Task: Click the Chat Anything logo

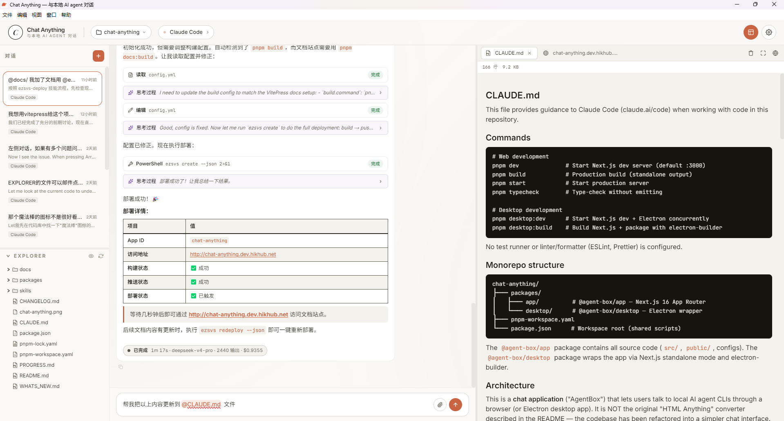Action: pyautogui.click(x=16, y=32)
